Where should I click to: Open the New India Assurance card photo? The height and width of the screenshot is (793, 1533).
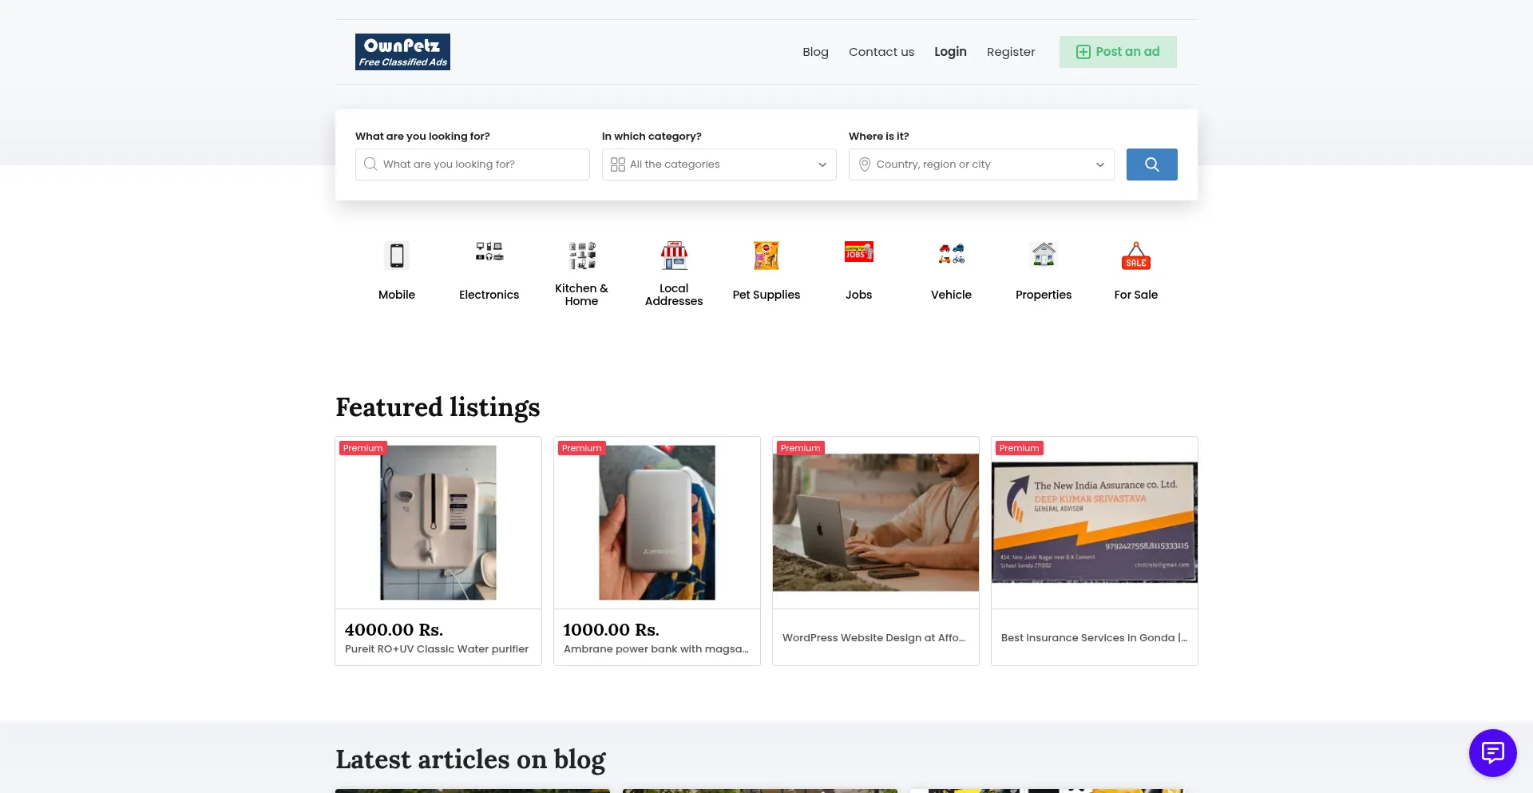point(1095,523)
